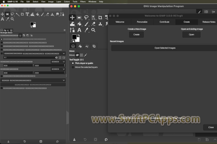This screenshot has height=144, width=217.
Task: Click the background color swatch in GIMP 3.0
Action: tap(78, 40)
